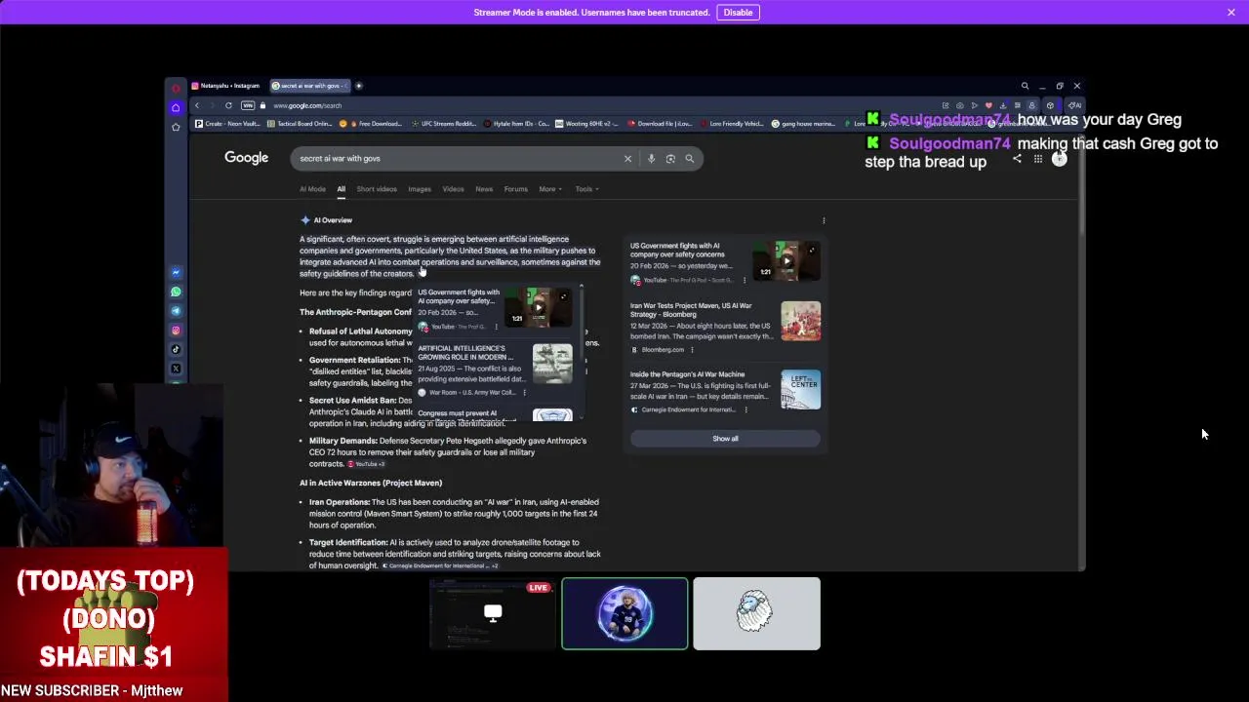Image resolution: width=1249 pixels, height=702 pixels.
Task: Open the Hytale Item IDs bookmark
Action: 518,124
